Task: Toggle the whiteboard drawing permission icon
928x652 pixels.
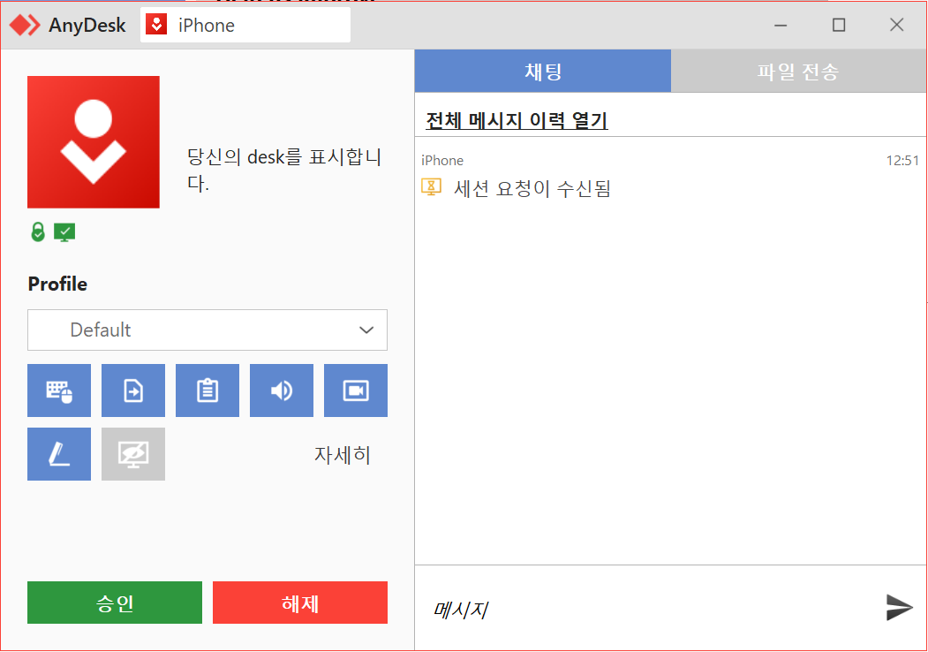Action: coord(58,454)
